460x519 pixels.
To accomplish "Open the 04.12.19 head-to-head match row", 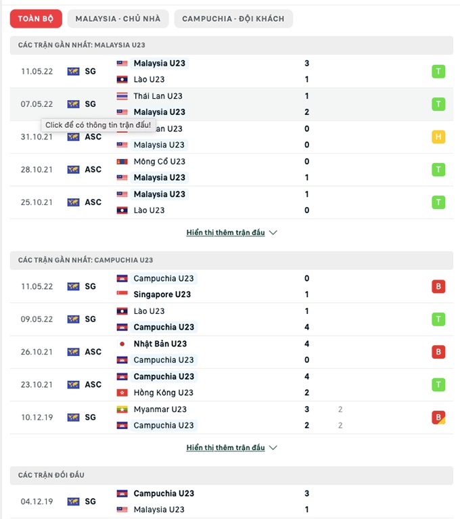I will [230, 501].
